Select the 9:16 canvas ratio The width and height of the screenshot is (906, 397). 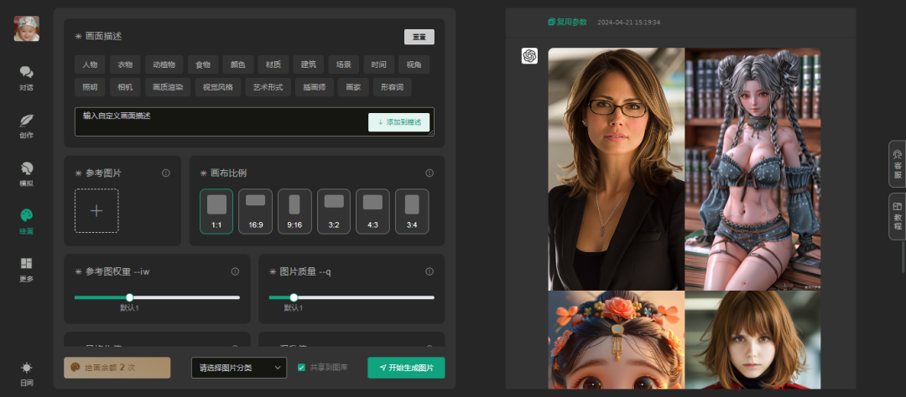(x=294, y=211)
